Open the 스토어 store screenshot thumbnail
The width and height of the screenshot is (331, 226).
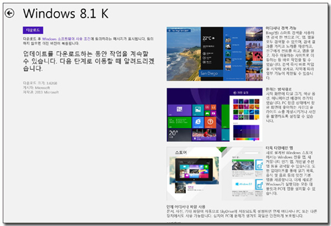[x=215, y=174]
